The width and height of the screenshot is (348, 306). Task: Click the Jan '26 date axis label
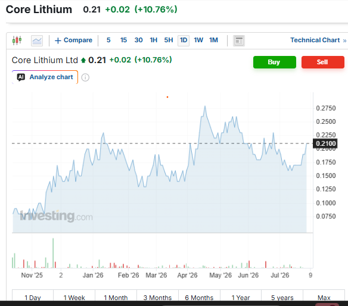coord(93,275)
